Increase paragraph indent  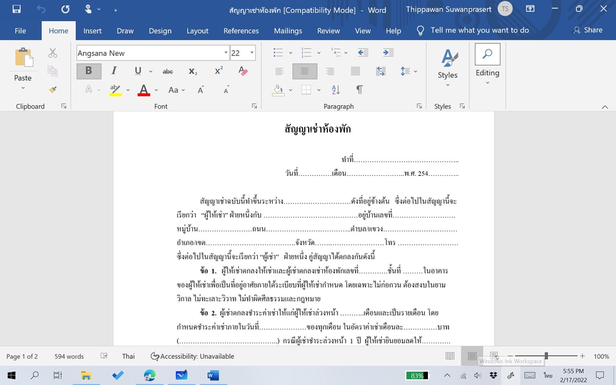point(388,52)
